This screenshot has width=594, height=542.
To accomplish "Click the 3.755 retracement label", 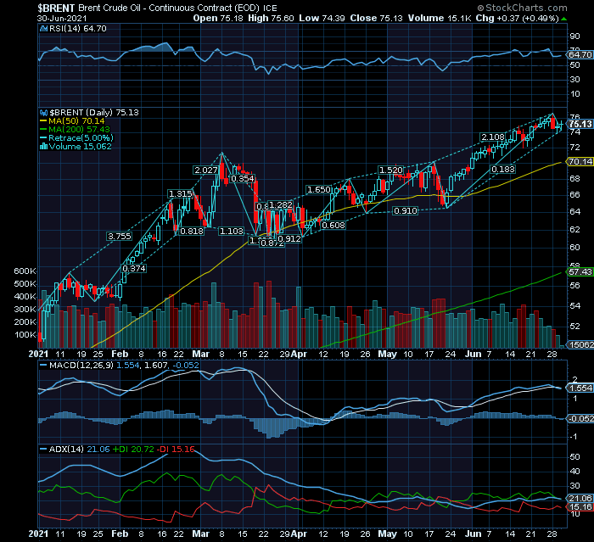I will pos(119,237).
